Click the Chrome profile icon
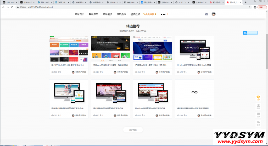Viewport: 268px width, 146px height. (x=255, y=7)
